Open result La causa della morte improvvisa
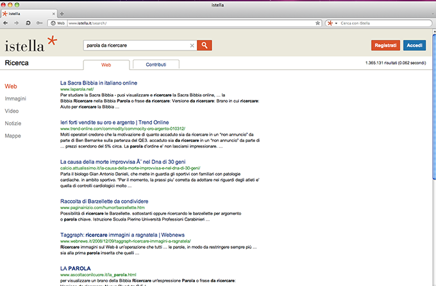Viewport: 436px width, 286px height. [x=123, y=162]
